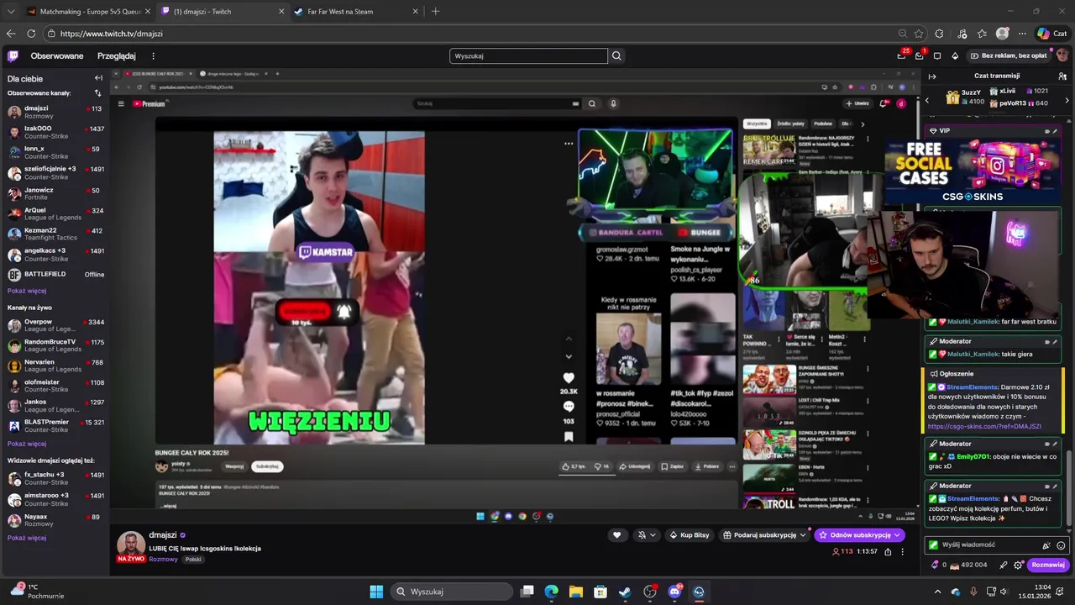The width and height of the screenshot is (1075, 605).
Task: Expand the Podaruj subskrypcję dropdown
Action: [803, 535]
